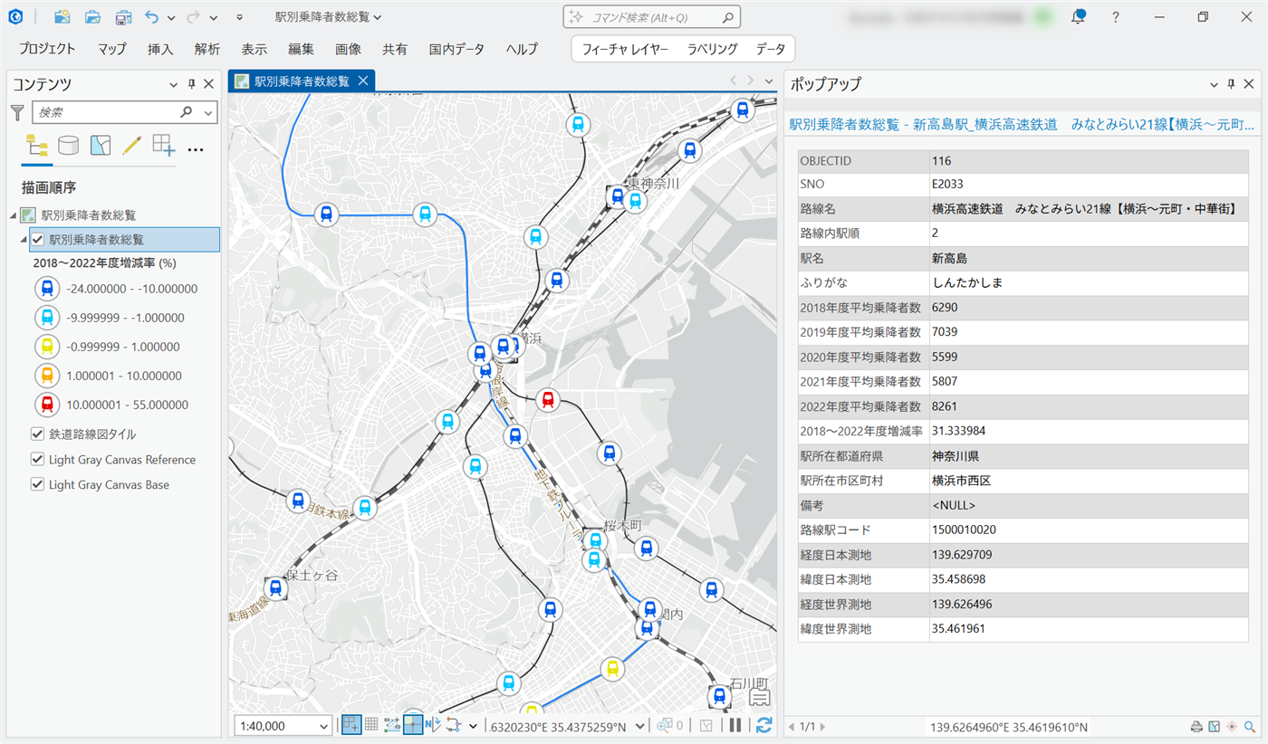Pause map drawing

click(x=735, y=725)
